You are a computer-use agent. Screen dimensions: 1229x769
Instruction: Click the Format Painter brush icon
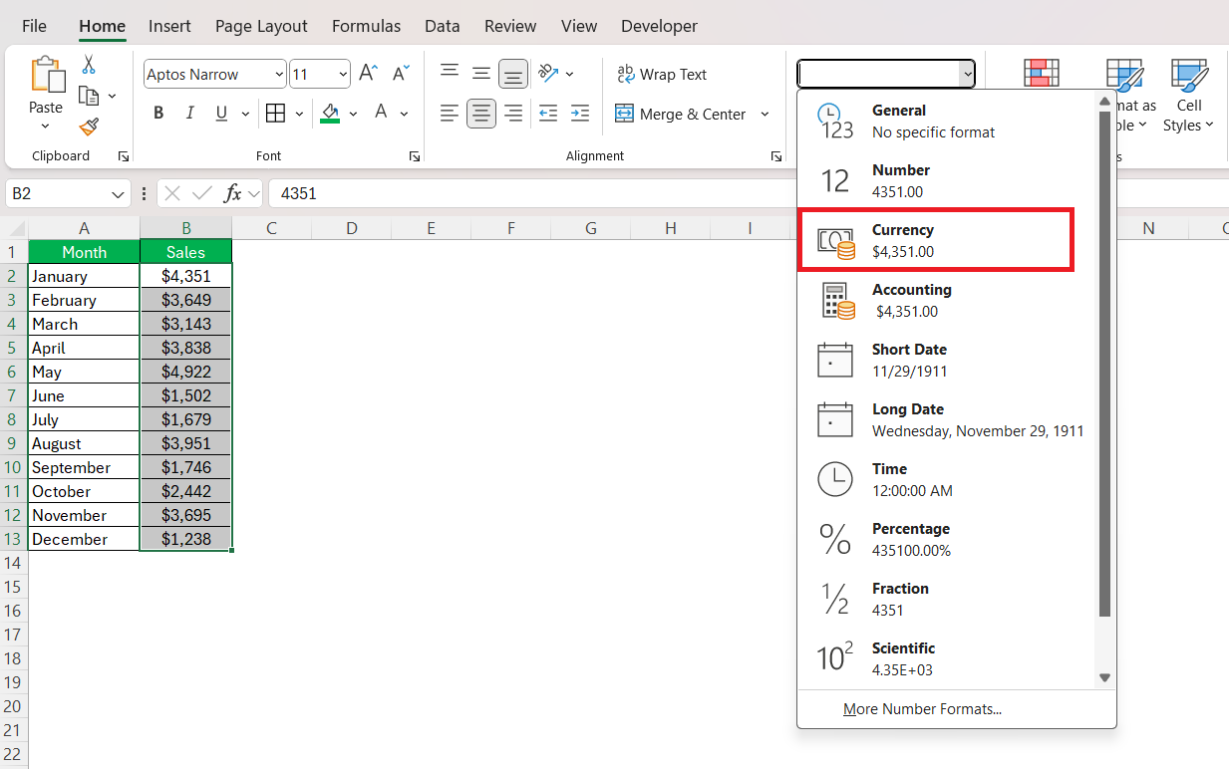89,127
